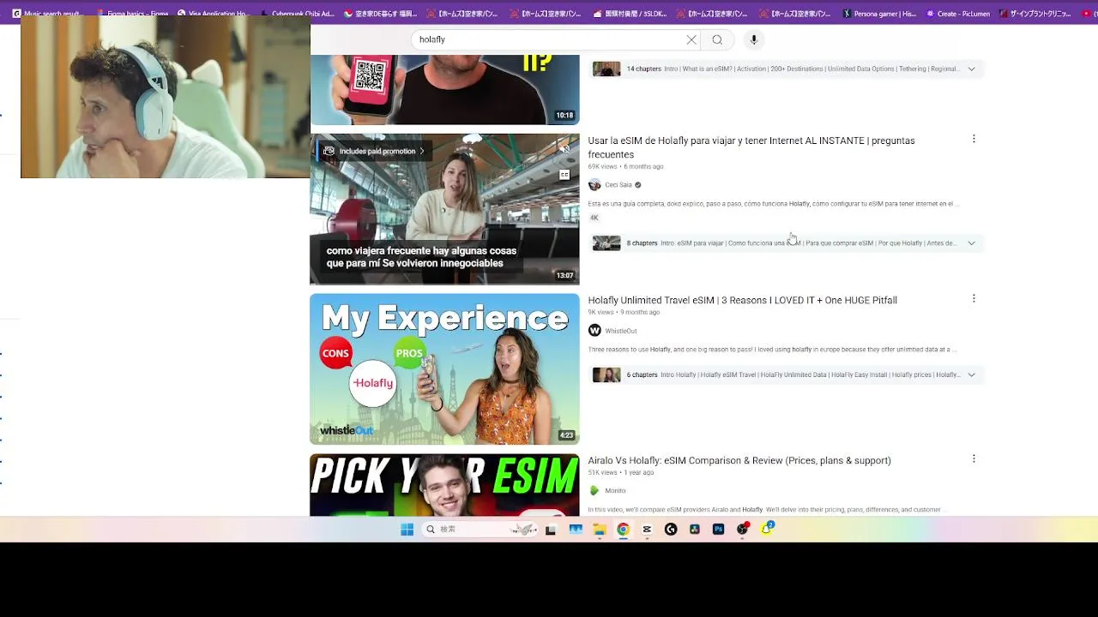Expand the 14 chapters list

tap(971, 69)
